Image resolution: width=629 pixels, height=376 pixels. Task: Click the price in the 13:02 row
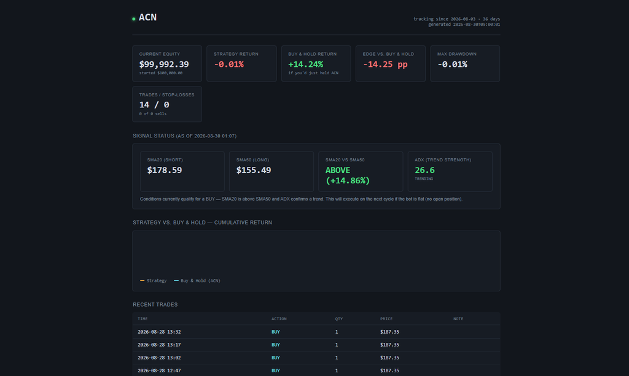[389, 358]
